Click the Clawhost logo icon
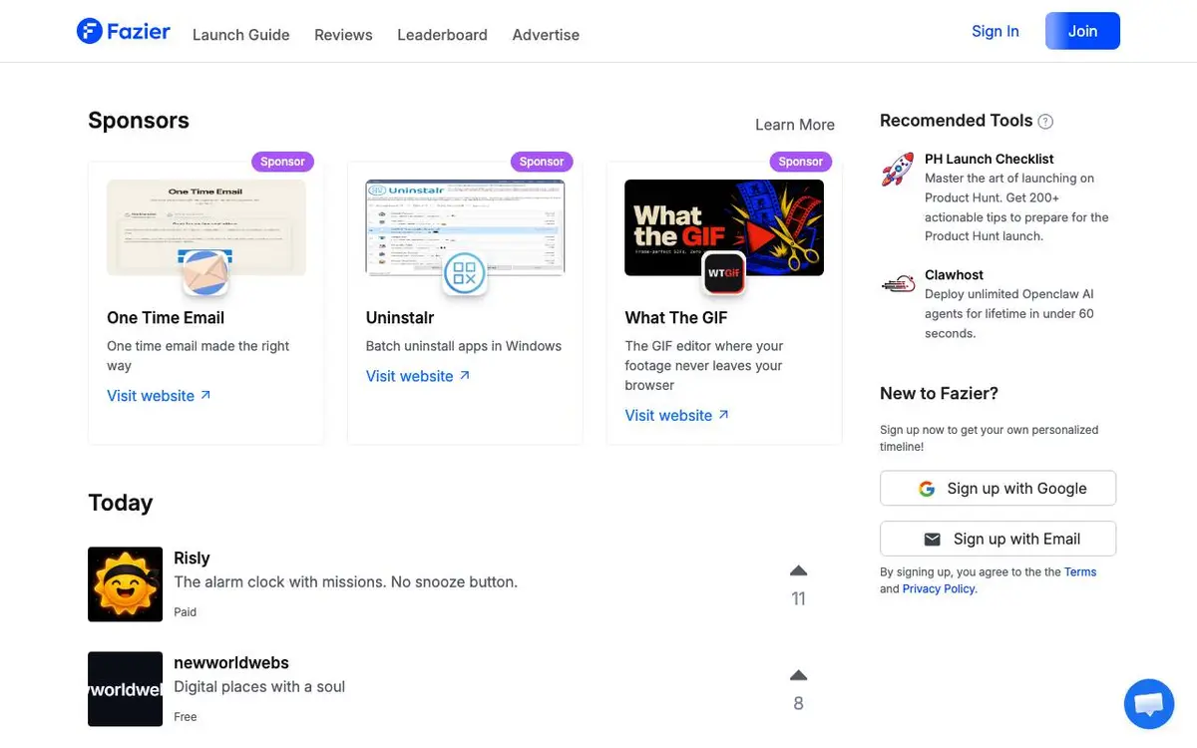 click(x=898, y=284)
